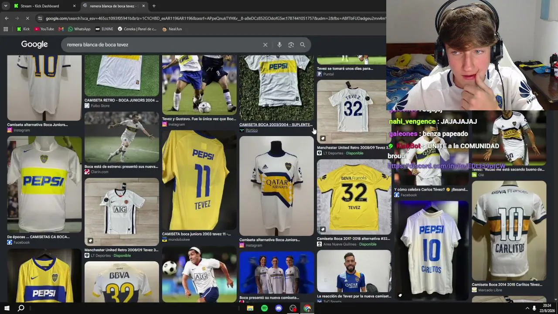Open the Windows Start menu
The image size is (558, 314).
7,308
